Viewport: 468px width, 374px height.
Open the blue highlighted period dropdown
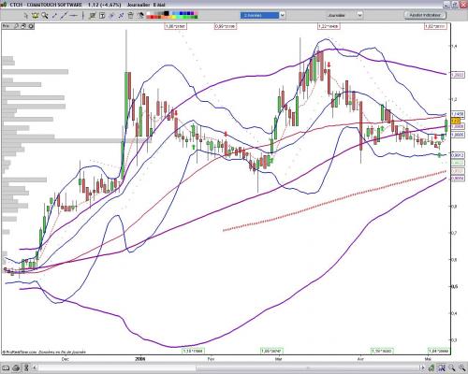(x=259, y=15)
